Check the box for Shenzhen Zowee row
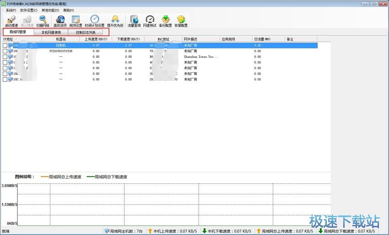 tap(5, 57)
